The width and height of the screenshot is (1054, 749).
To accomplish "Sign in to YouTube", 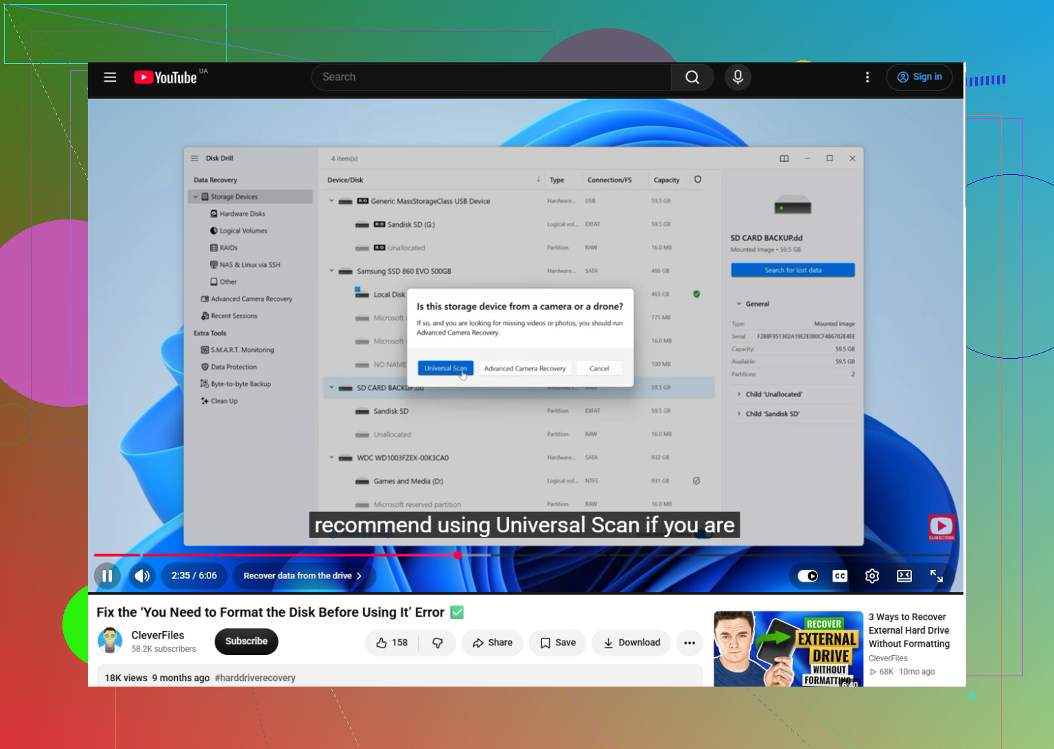I will pyautogui.click(x=920, y=78).
